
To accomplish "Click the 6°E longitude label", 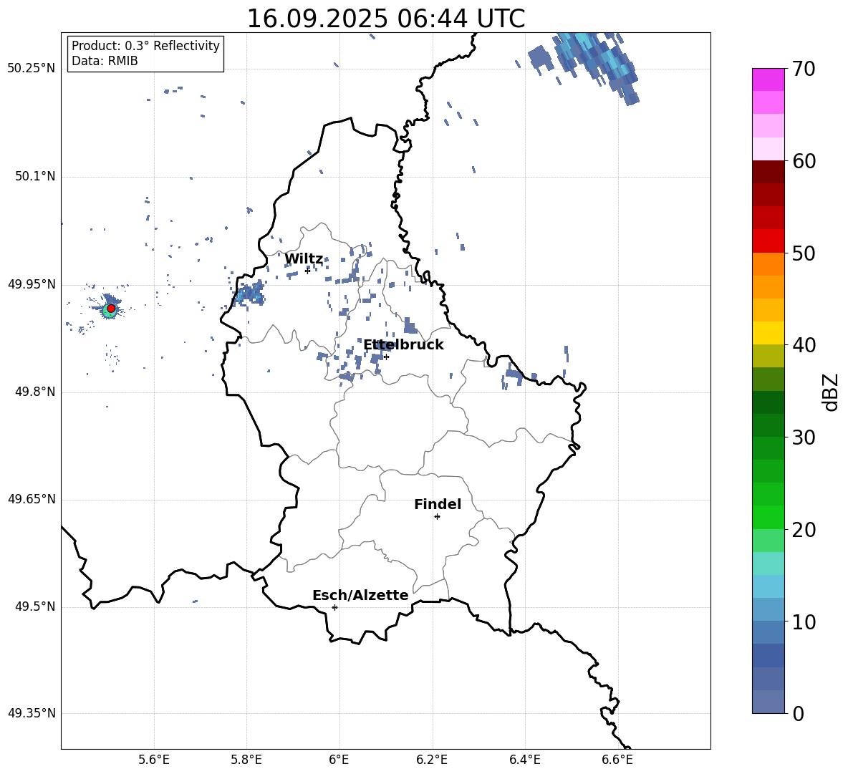I will (339, 760).
